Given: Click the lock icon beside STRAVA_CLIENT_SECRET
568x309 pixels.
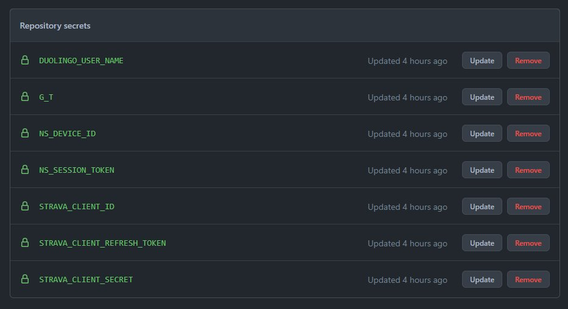Looking at the screenshot, I should point(25,279).
